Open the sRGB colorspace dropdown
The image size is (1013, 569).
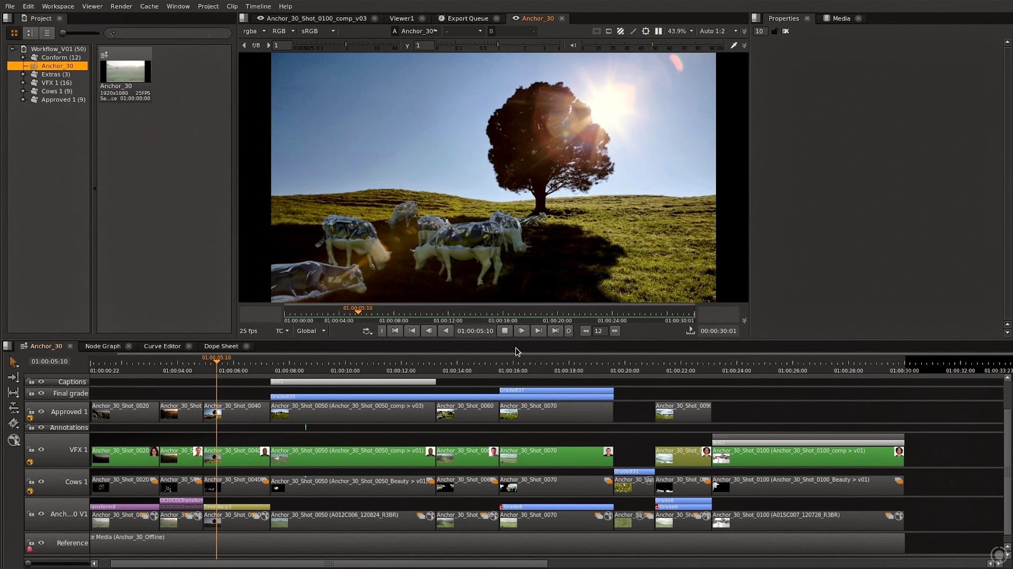click(x=318, y=31)
